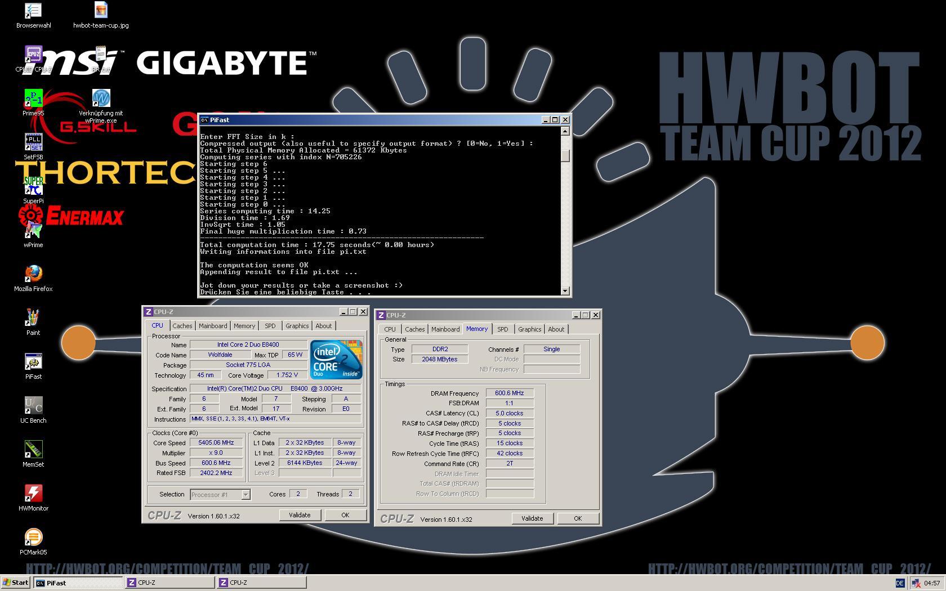
Task: Click the DE language indicator in the tray
Action: 899,583
